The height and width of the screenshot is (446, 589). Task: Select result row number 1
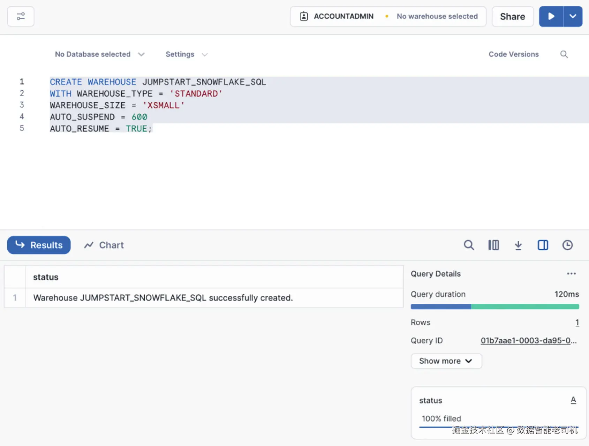click(x=15, y=298)
